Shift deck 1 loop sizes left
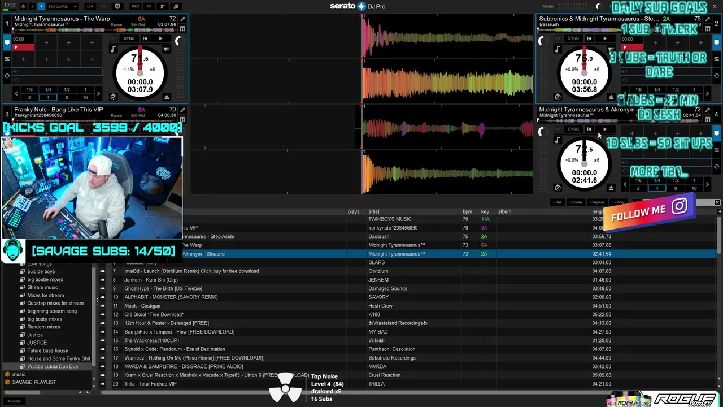This screenshot has height=407, width=723. [x=16, y=93]
